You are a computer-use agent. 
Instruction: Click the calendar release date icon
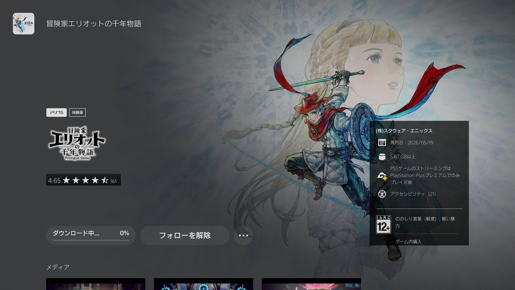(x=382, y=143)
